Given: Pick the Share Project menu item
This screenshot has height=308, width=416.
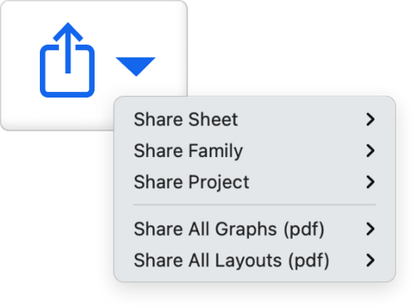Looking at the screenshot, I should pos(255,182).
